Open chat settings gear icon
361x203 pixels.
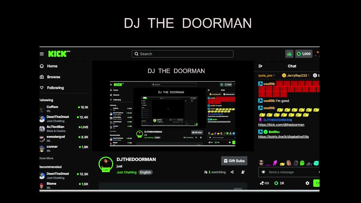[307, 183]
